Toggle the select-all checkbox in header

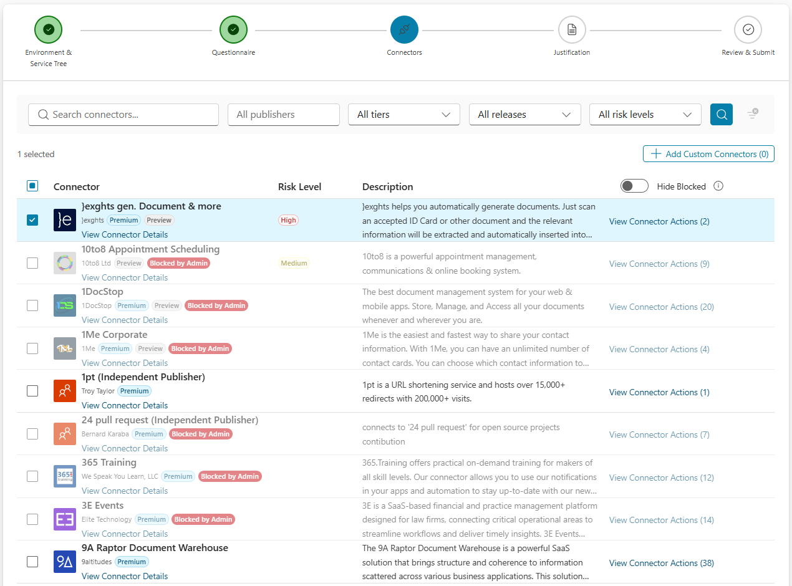click(x=32, y=186)
